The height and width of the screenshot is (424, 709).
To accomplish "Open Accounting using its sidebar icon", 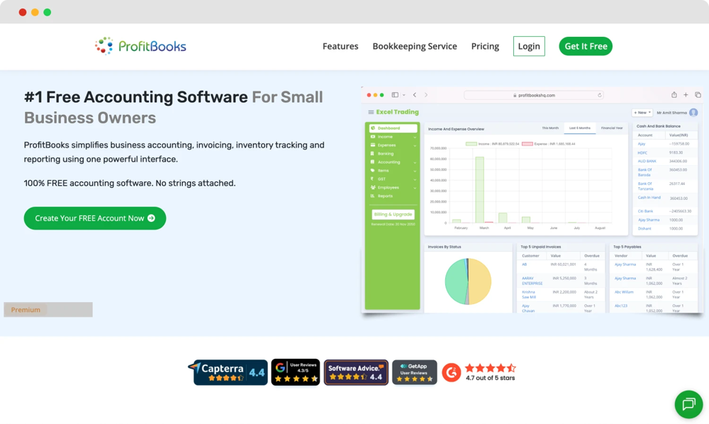I will [x=372, y=162].
